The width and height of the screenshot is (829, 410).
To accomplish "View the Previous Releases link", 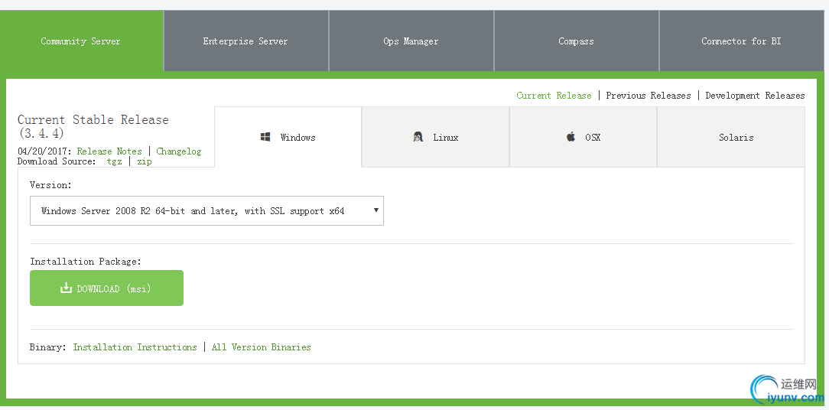I will 649,95.
